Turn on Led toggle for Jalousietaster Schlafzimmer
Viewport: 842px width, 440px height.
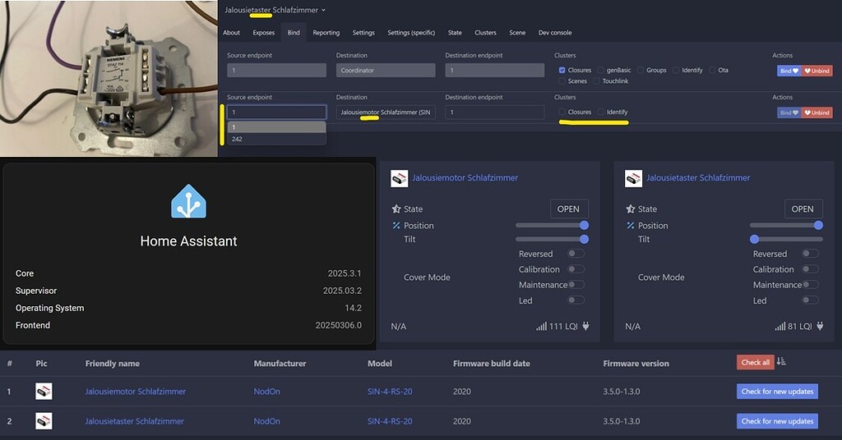[x=810, y=300]
